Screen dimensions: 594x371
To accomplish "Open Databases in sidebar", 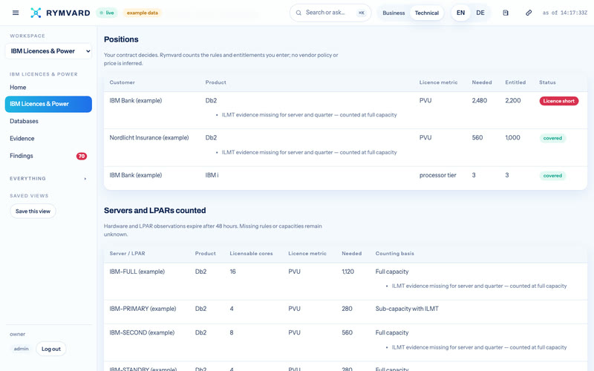I will (x=48, y=121).
